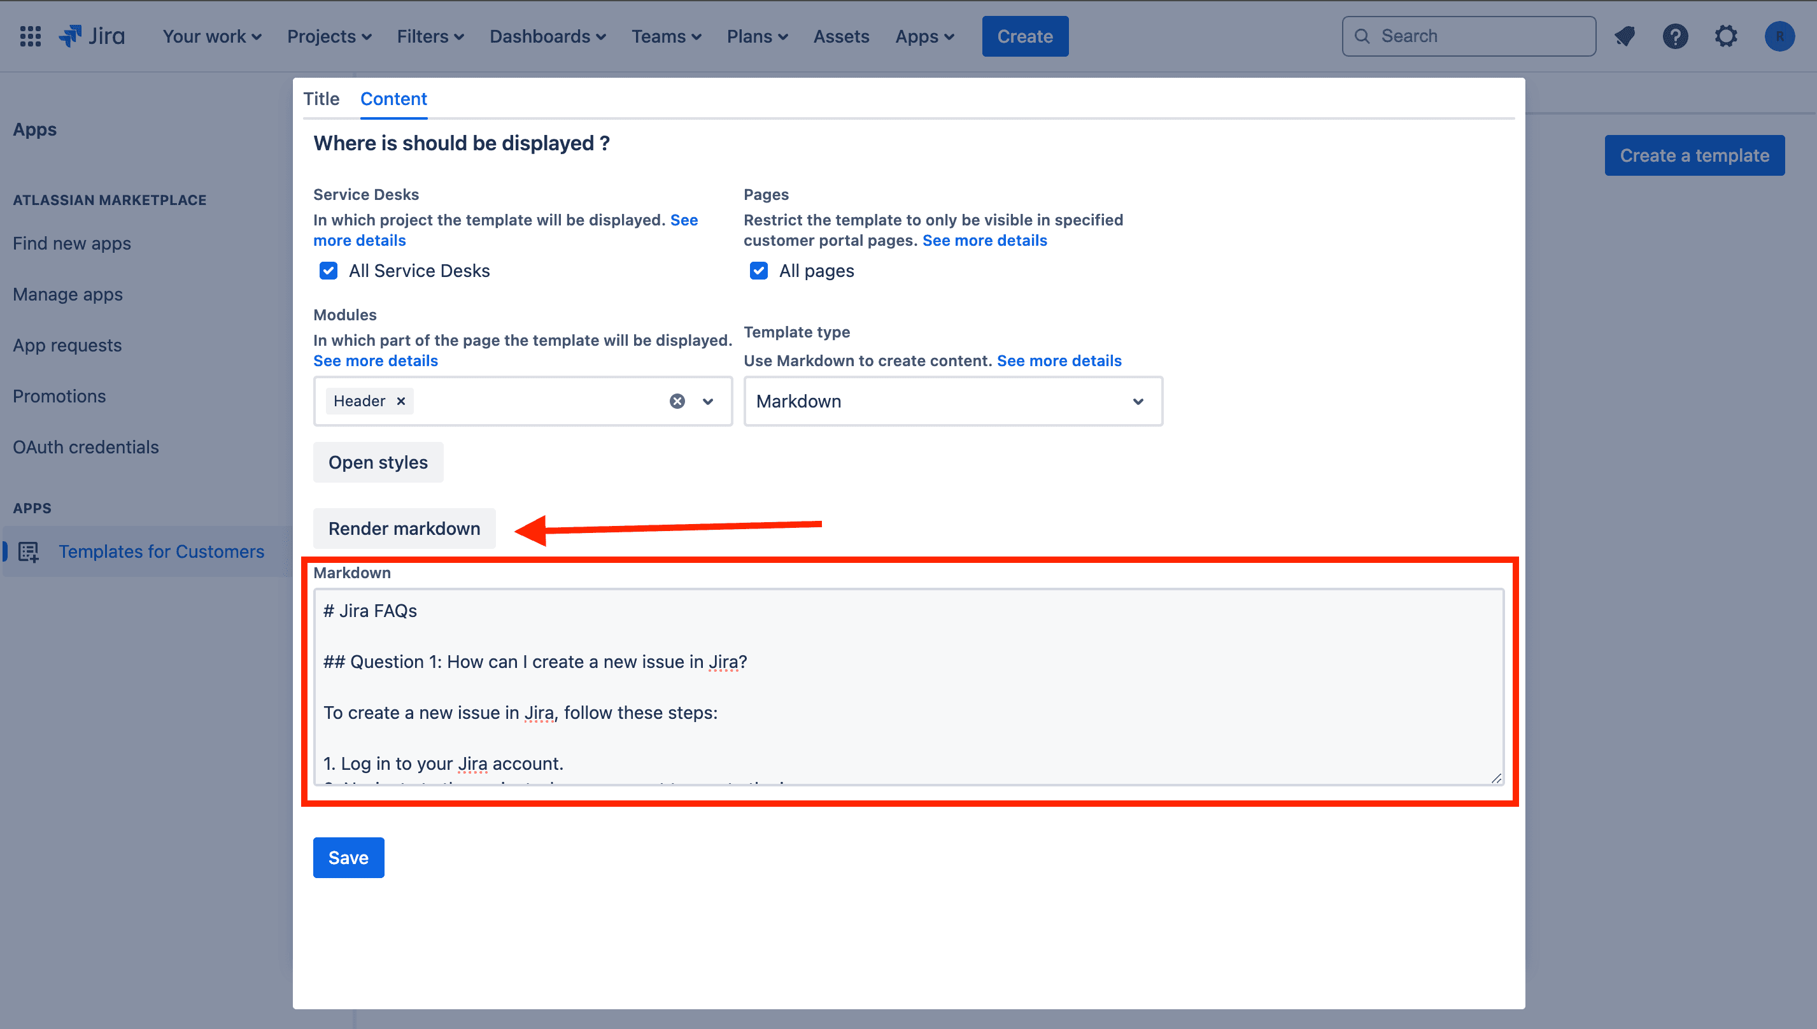Expand the Your work menu
Screen dimensions: 1817x1029
(212, 36)
